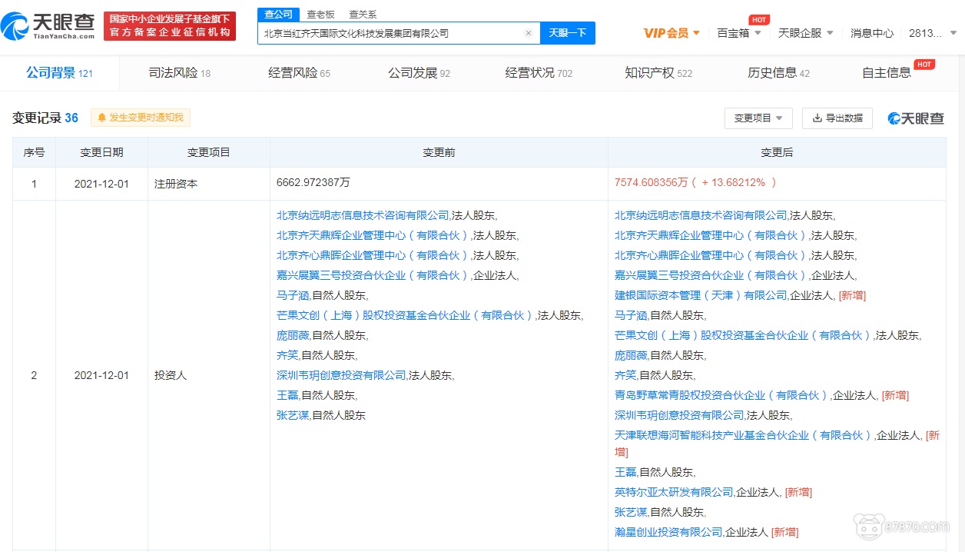Image resolution: width=965 pixels, height=552 pixels.
Task: Open 深圳韦玥创意投资有限公司 in 变更前 column
Action: pyautogui.click(x=341, y=375)
